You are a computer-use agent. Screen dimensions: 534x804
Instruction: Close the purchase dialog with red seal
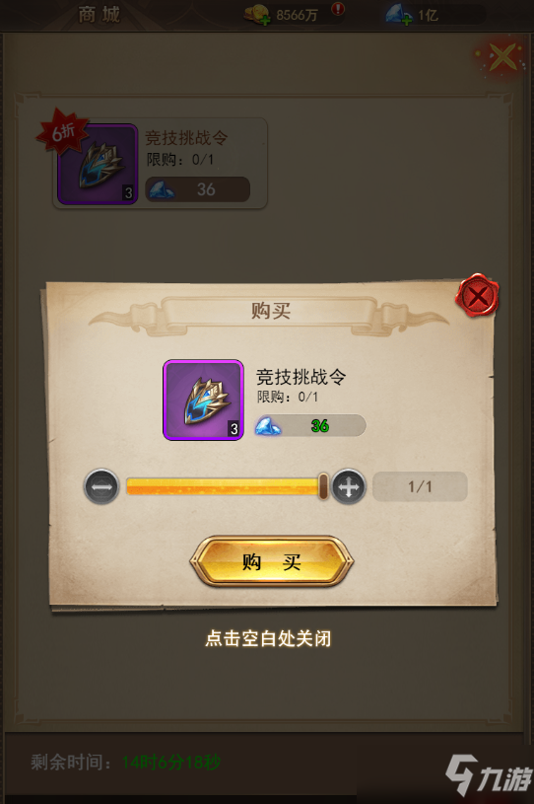pyautogui.click(x=477, y=295)
